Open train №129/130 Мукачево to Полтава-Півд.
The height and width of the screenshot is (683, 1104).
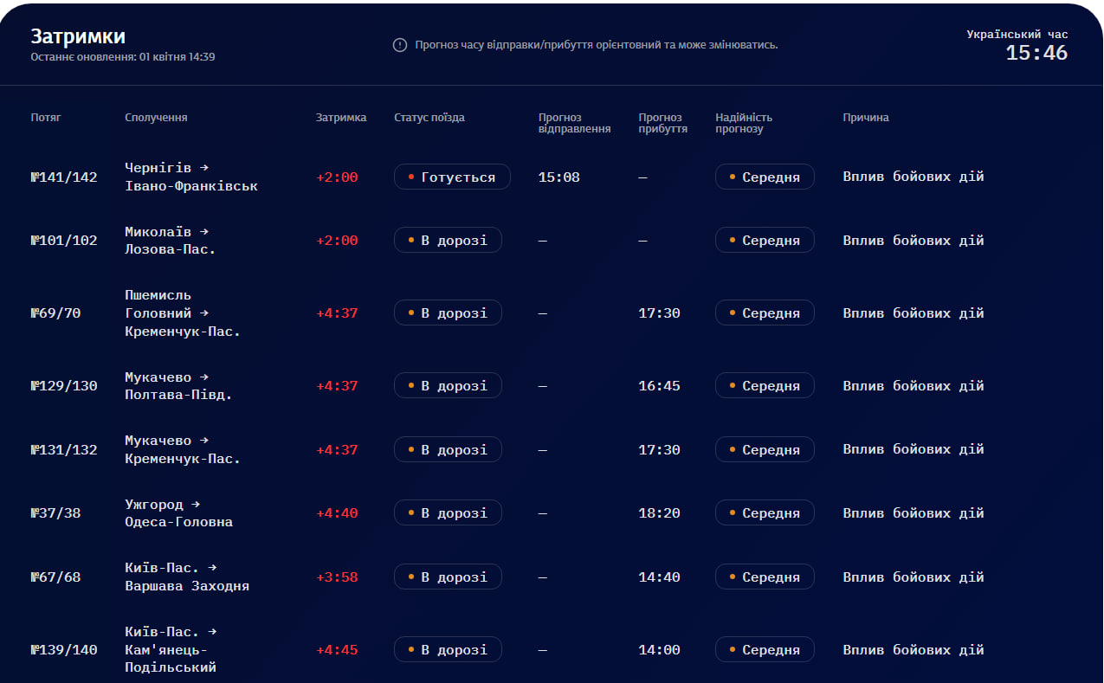64,386
